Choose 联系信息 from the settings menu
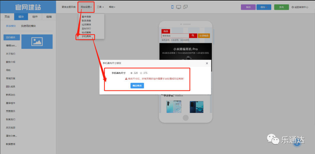This screenshot has height=154, width=315. click(x=86, y=21)
